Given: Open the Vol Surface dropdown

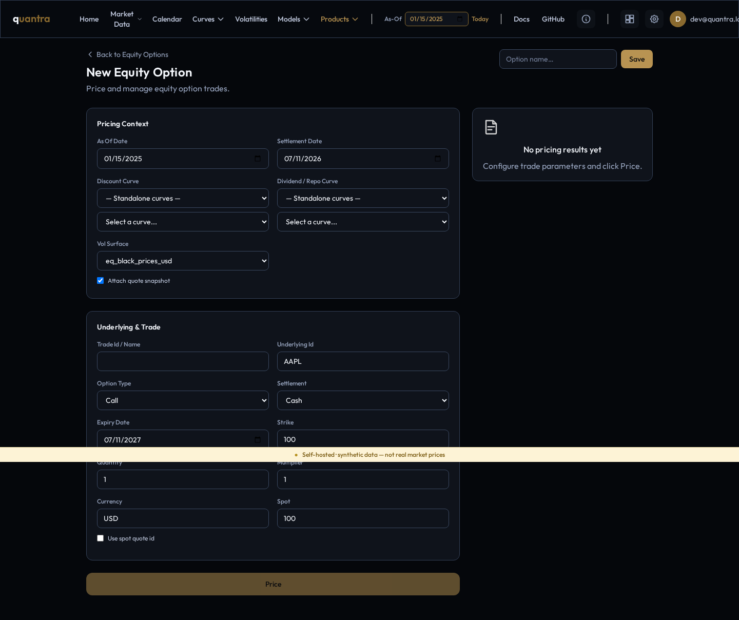Looking at the screenshot, I should (x=183, y=261).
